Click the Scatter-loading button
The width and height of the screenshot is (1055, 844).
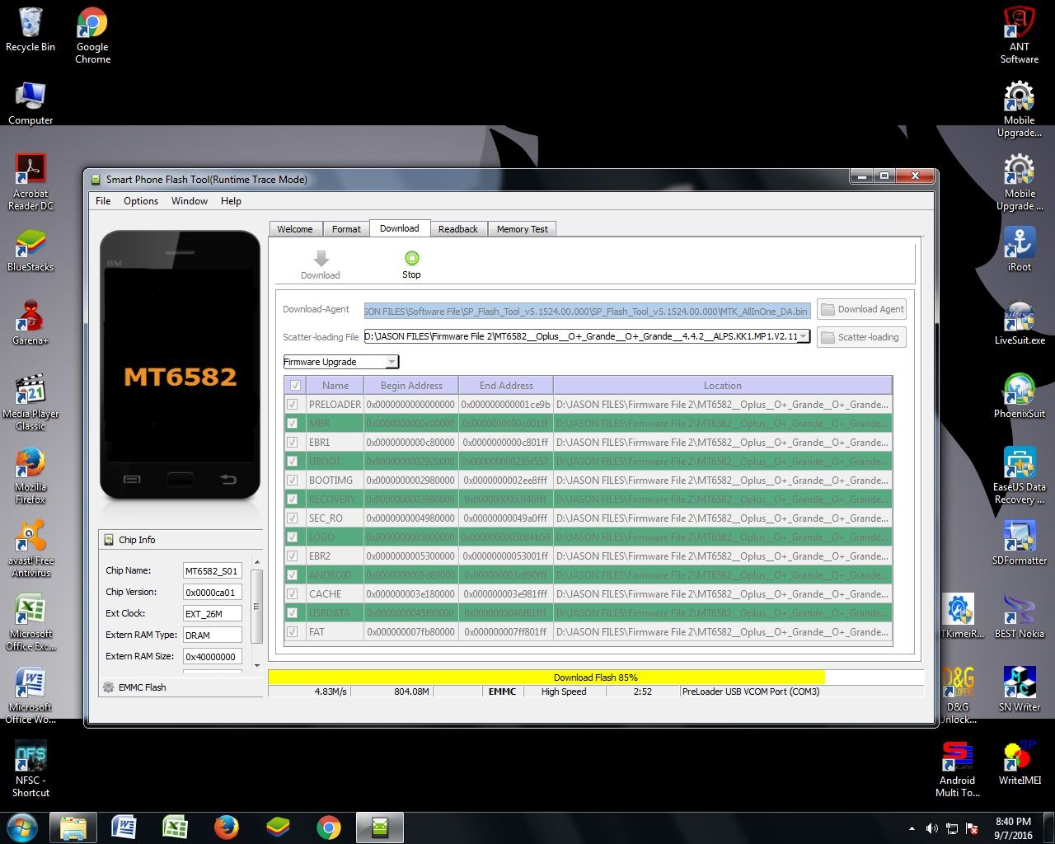(861, 337)
